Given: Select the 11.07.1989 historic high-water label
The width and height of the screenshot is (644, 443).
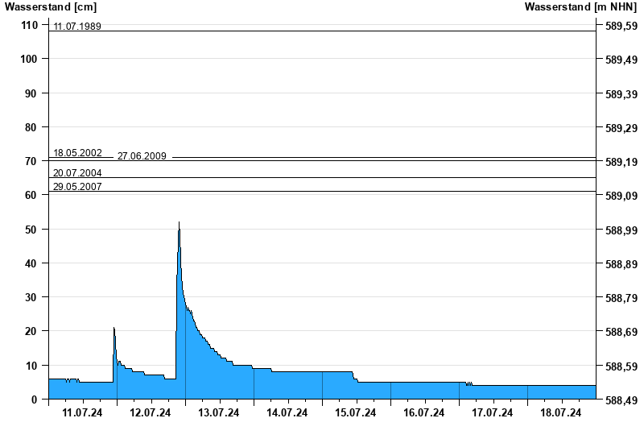Looking at the screenshot, I should (77, 27).
